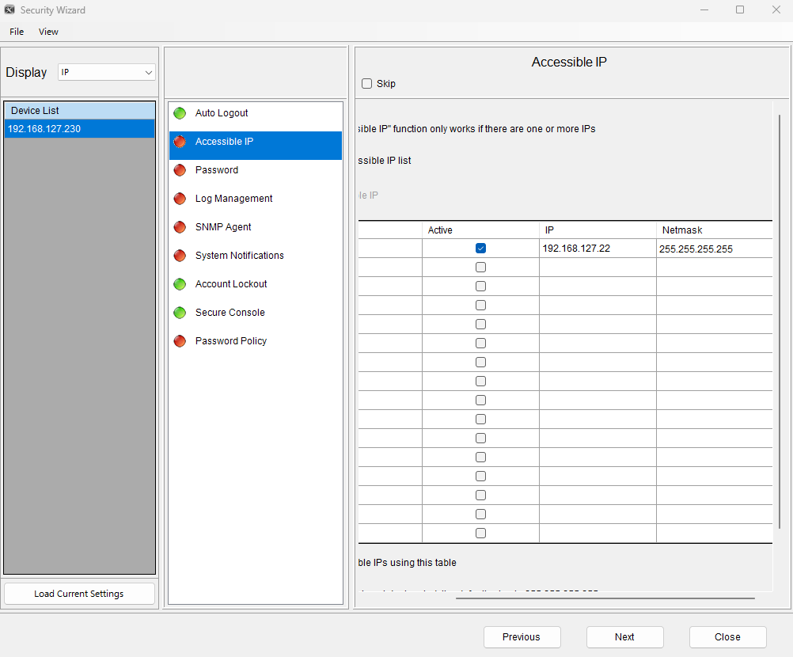Click the red status icon for Log Management
Viewport: 793px width, 657px height.
coord(180,199)
